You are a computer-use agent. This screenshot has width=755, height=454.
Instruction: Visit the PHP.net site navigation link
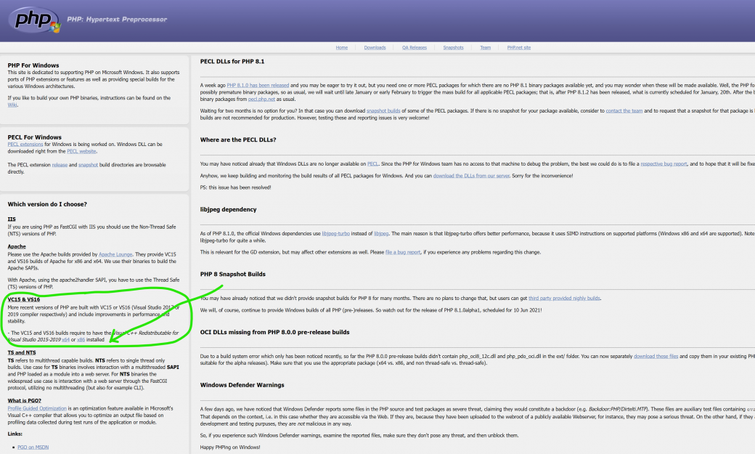click(518, 47)
